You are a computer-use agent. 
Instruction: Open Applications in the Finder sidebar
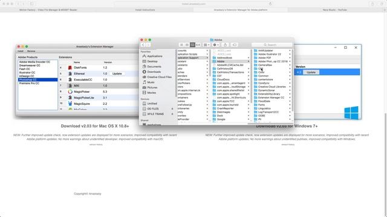click(x=155, y=56)
